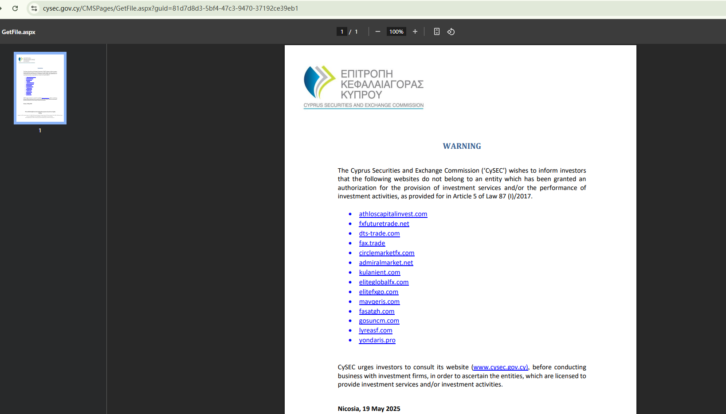Click the address bar URL
726x414 pixels.
pos(171,8)
